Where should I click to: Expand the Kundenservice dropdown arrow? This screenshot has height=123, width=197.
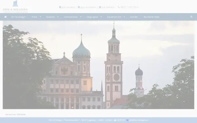pyautogui.click(x=124, y=17)
